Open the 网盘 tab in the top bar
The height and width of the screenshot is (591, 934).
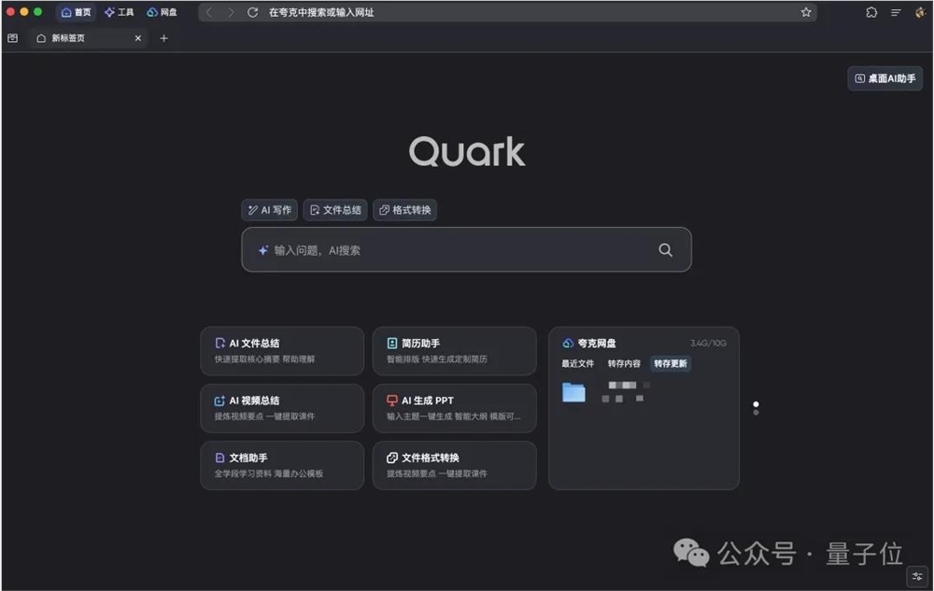pos(162,12)
